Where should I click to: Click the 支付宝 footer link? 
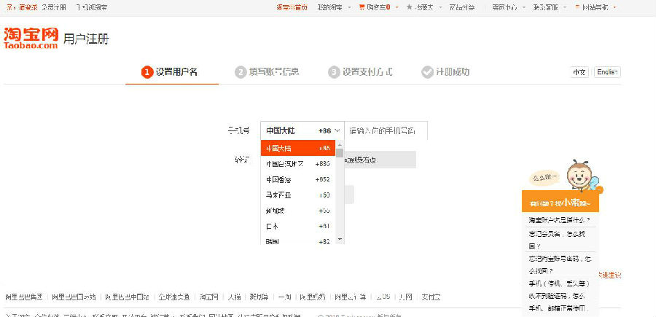click(431, 297)
